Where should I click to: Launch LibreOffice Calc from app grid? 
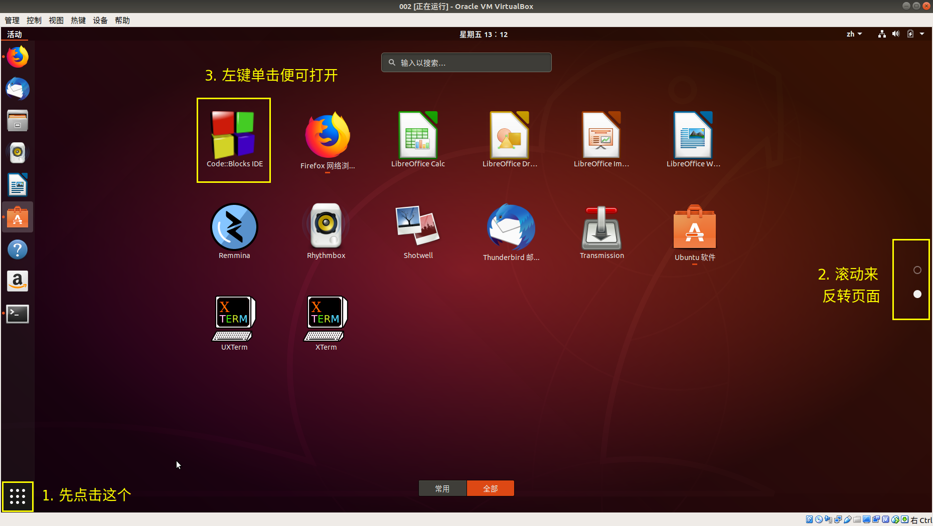(418, 136)
